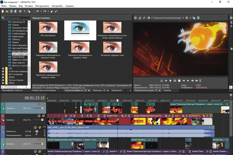Switch to Генераторы мультимедиа tab

pos(44,90)
